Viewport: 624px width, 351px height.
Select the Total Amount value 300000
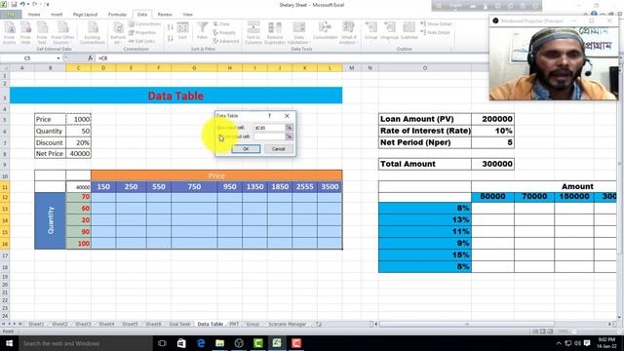(x=492, y=164)
